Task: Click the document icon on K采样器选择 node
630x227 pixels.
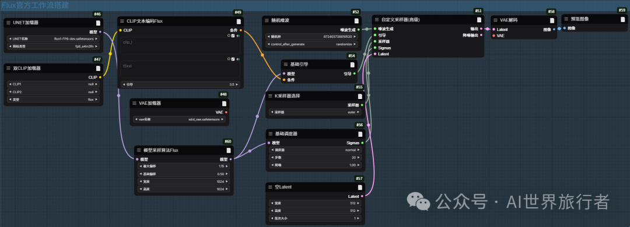Action: (x=360, y=96)
